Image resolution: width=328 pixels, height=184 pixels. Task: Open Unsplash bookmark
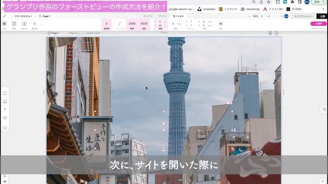click(x=206, y=9)
